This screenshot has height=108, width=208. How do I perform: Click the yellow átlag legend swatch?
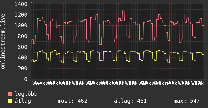[10, 101]
